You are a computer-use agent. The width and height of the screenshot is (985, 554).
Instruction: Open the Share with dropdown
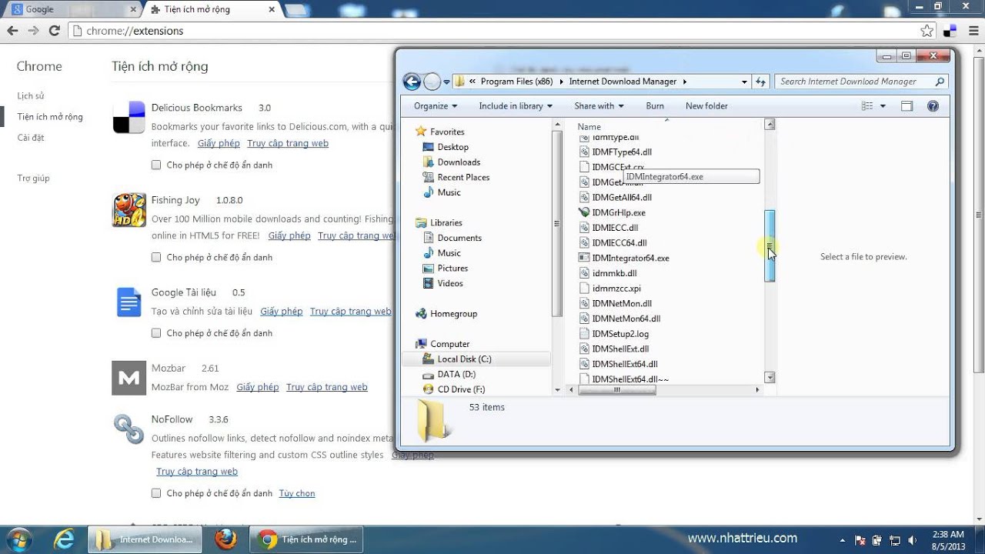(x=599, y=106)
